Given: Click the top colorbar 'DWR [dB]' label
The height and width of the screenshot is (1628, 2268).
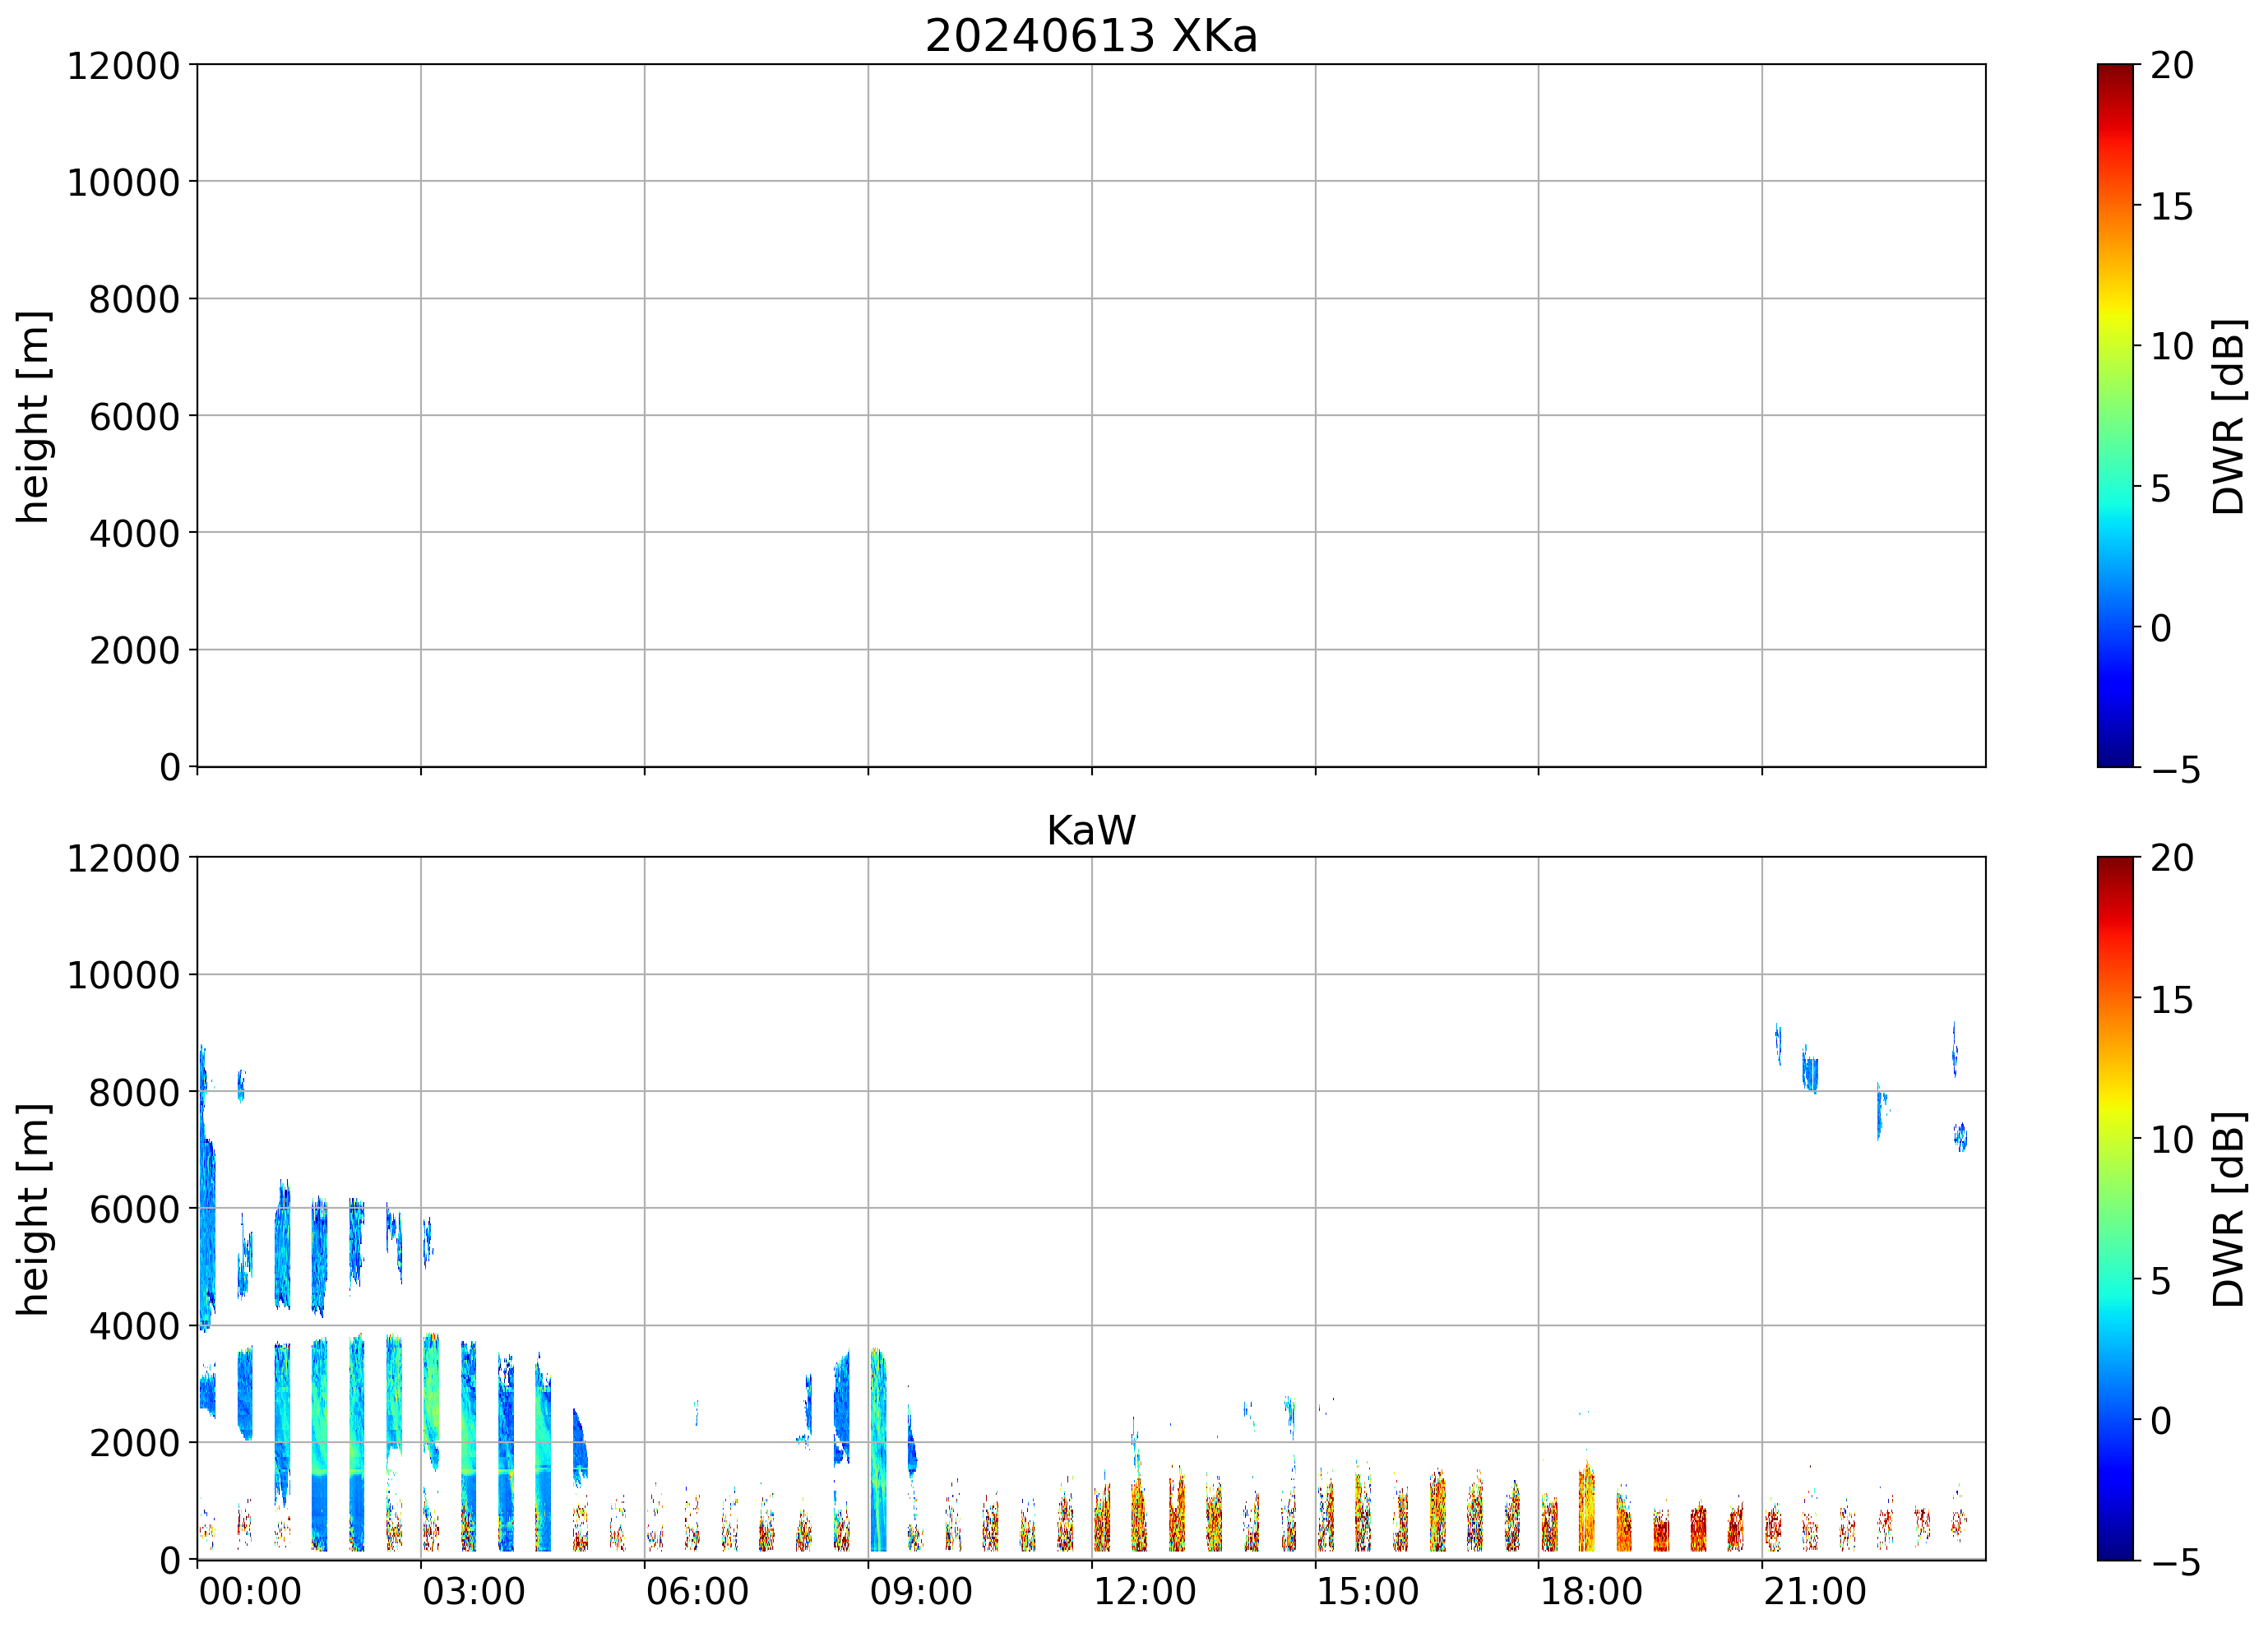Looking at the screenshot, I should [2229, 417].
